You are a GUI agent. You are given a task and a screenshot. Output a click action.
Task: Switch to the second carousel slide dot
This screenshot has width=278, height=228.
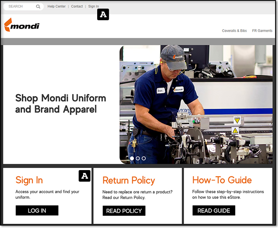click(x=138, y=158)
